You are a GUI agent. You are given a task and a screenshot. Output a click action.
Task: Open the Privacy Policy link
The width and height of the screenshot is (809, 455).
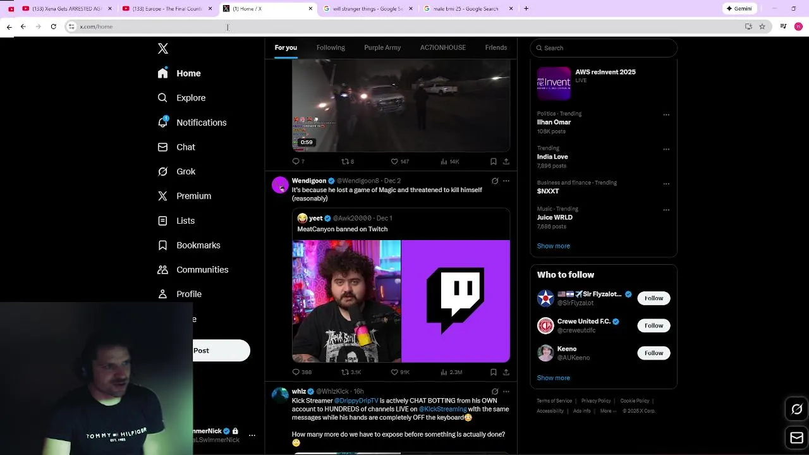click(596, 401)
